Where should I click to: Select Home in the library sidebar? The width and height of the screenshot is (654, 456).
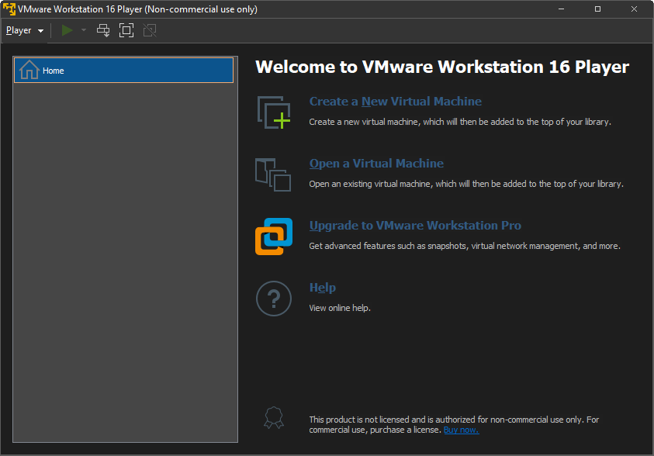[124, 71]
